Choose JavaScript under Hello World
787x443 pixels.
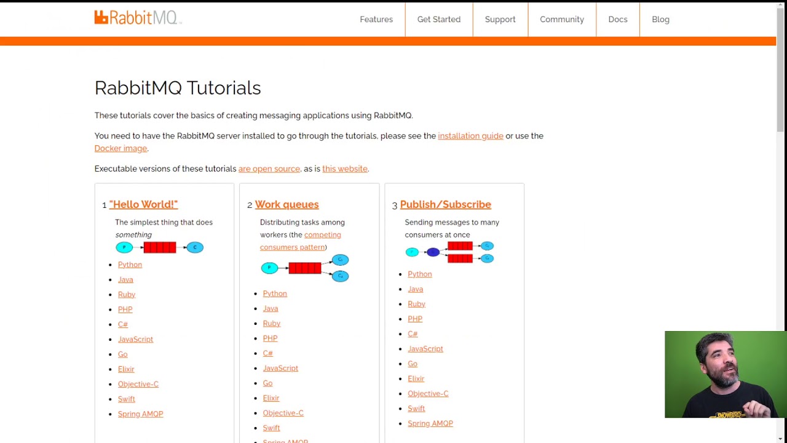coord(135,340)
